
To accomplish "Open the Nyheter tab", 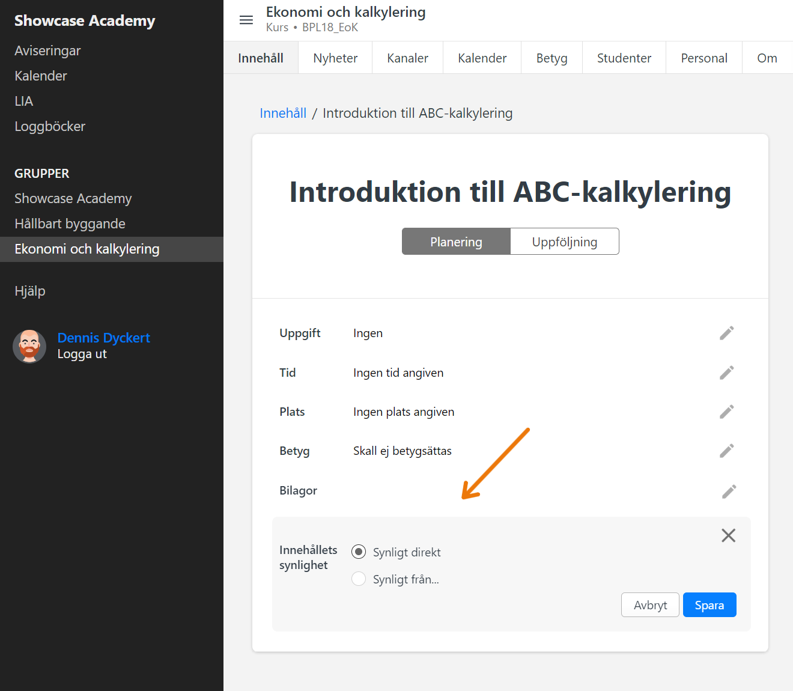I will 335,58.
